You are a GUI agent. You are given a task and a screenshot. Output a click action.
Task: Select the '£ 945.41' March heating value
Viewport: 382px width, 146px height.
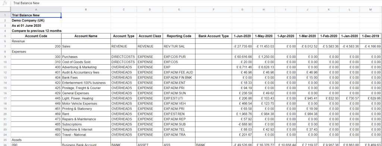click(307, 98)
